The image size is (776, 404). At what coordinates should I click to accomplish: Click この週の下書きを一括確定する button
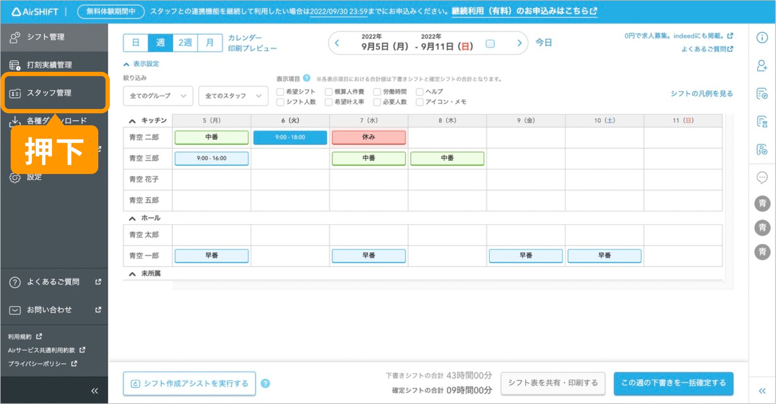tap(673, 383)
